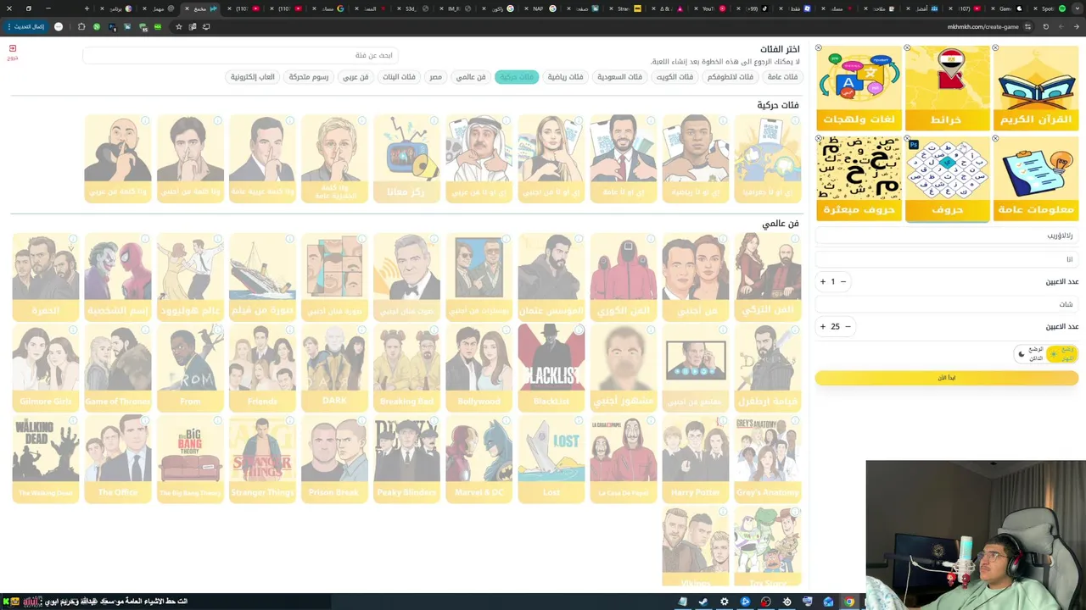Decrease second team player count of 25

848,326
